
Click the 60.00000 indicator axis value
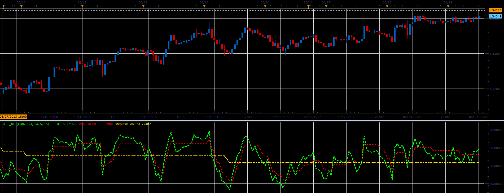(x=496, y=148)
